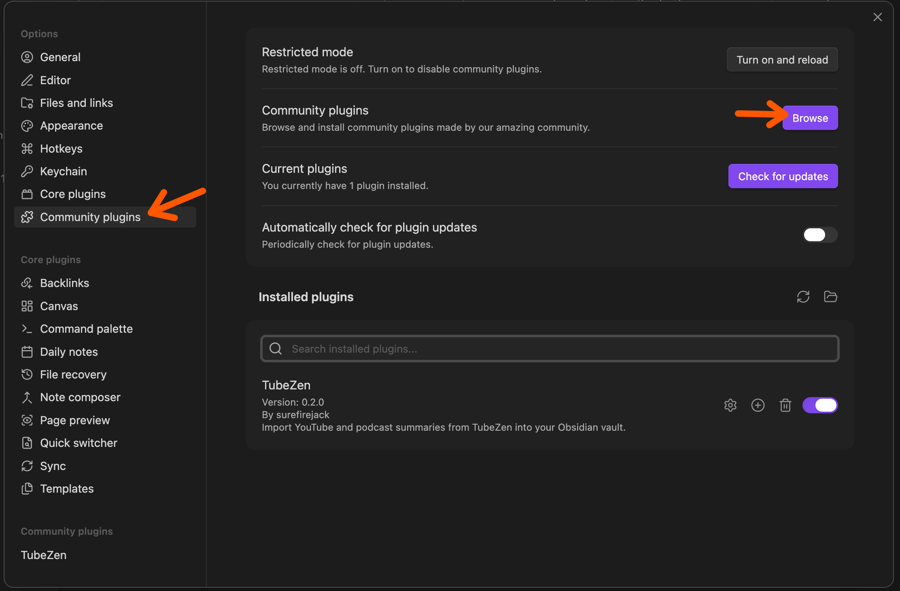Close the settings dialog

877,17
